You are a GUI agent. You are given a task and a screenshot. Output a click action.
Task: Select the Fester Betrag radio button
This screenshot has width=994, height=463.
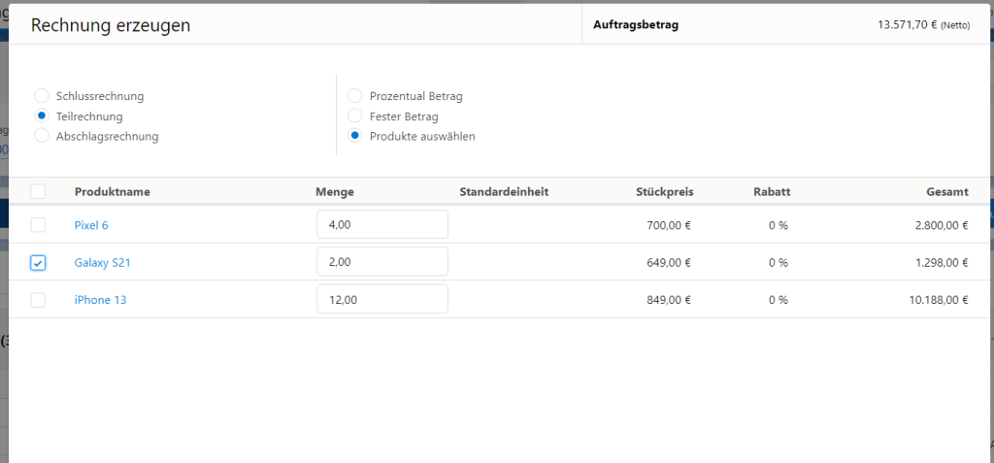click(354, 116)
